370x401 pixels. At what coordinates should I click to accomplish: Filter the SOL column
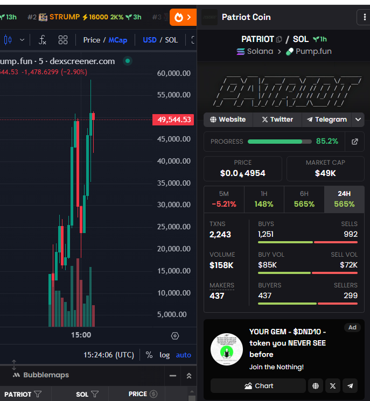click(95, 394)
